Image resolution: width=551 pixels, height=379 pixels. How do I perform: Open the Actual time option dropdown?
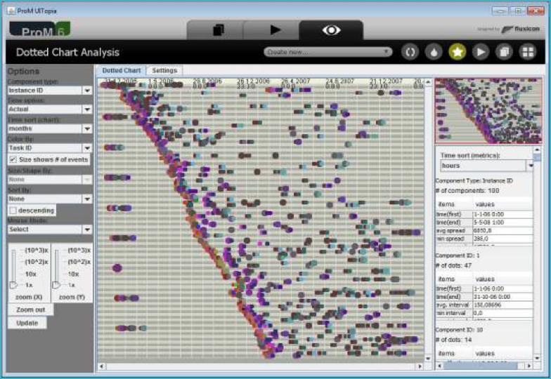point(50,109)
